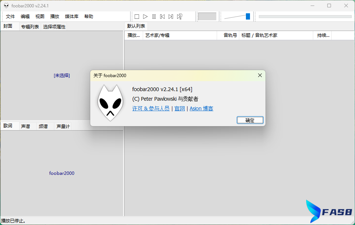
Task: Pause playback using the Pause icon
Action: (x=154, y=17)
